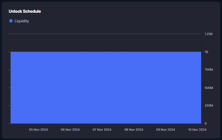Click empty plot space above the blue area
222x140 pixels.
click(105, 43)
